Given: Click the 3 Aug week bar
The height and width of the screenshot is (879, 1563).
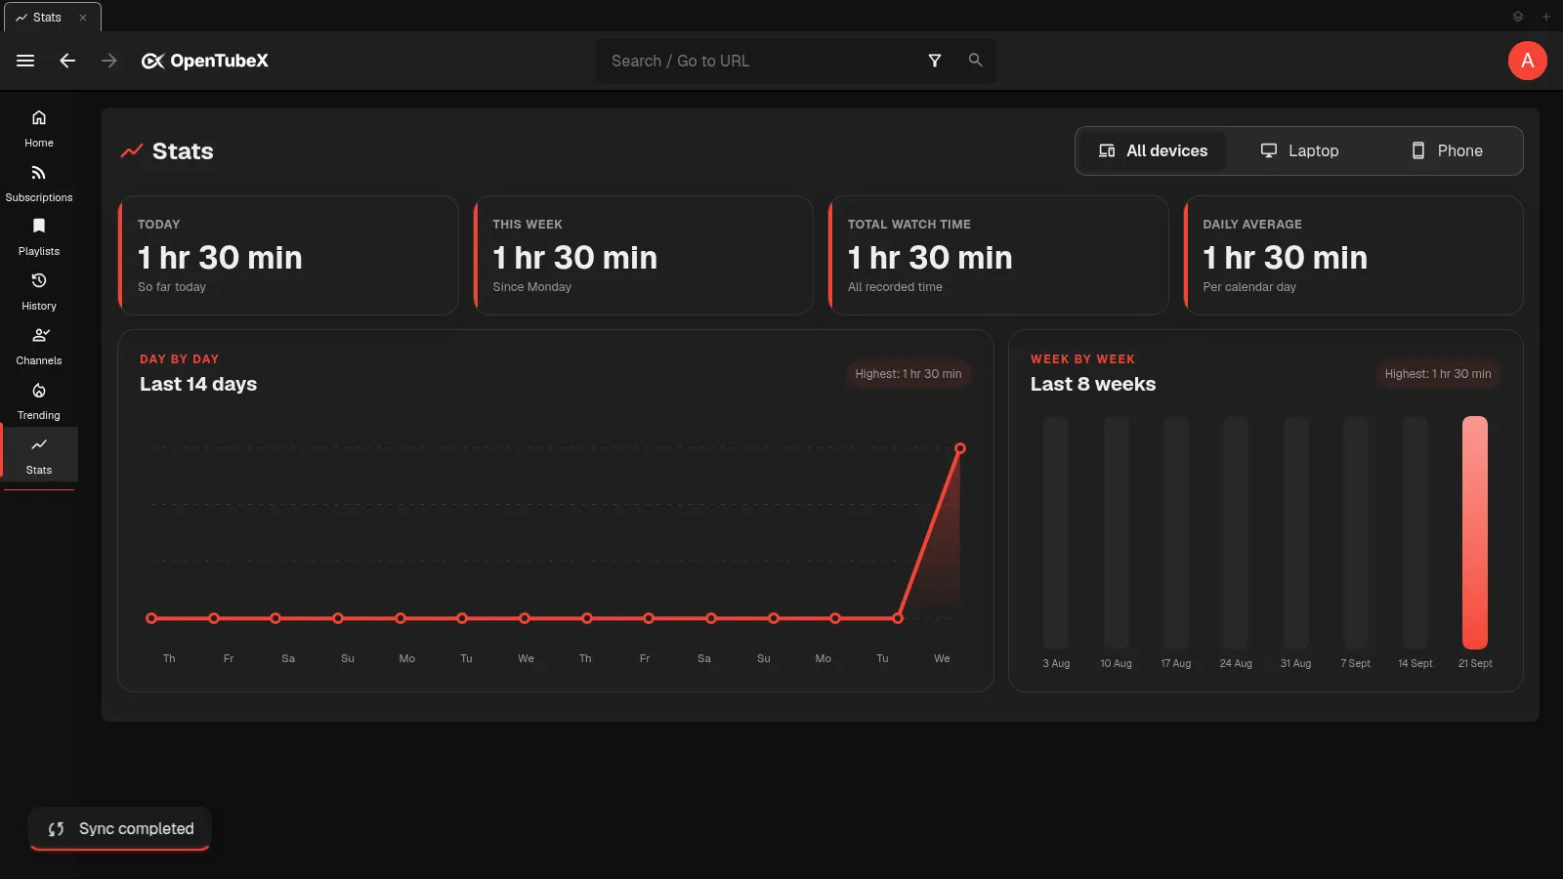Looking at the screenshot, I should tap(1056, 532).
